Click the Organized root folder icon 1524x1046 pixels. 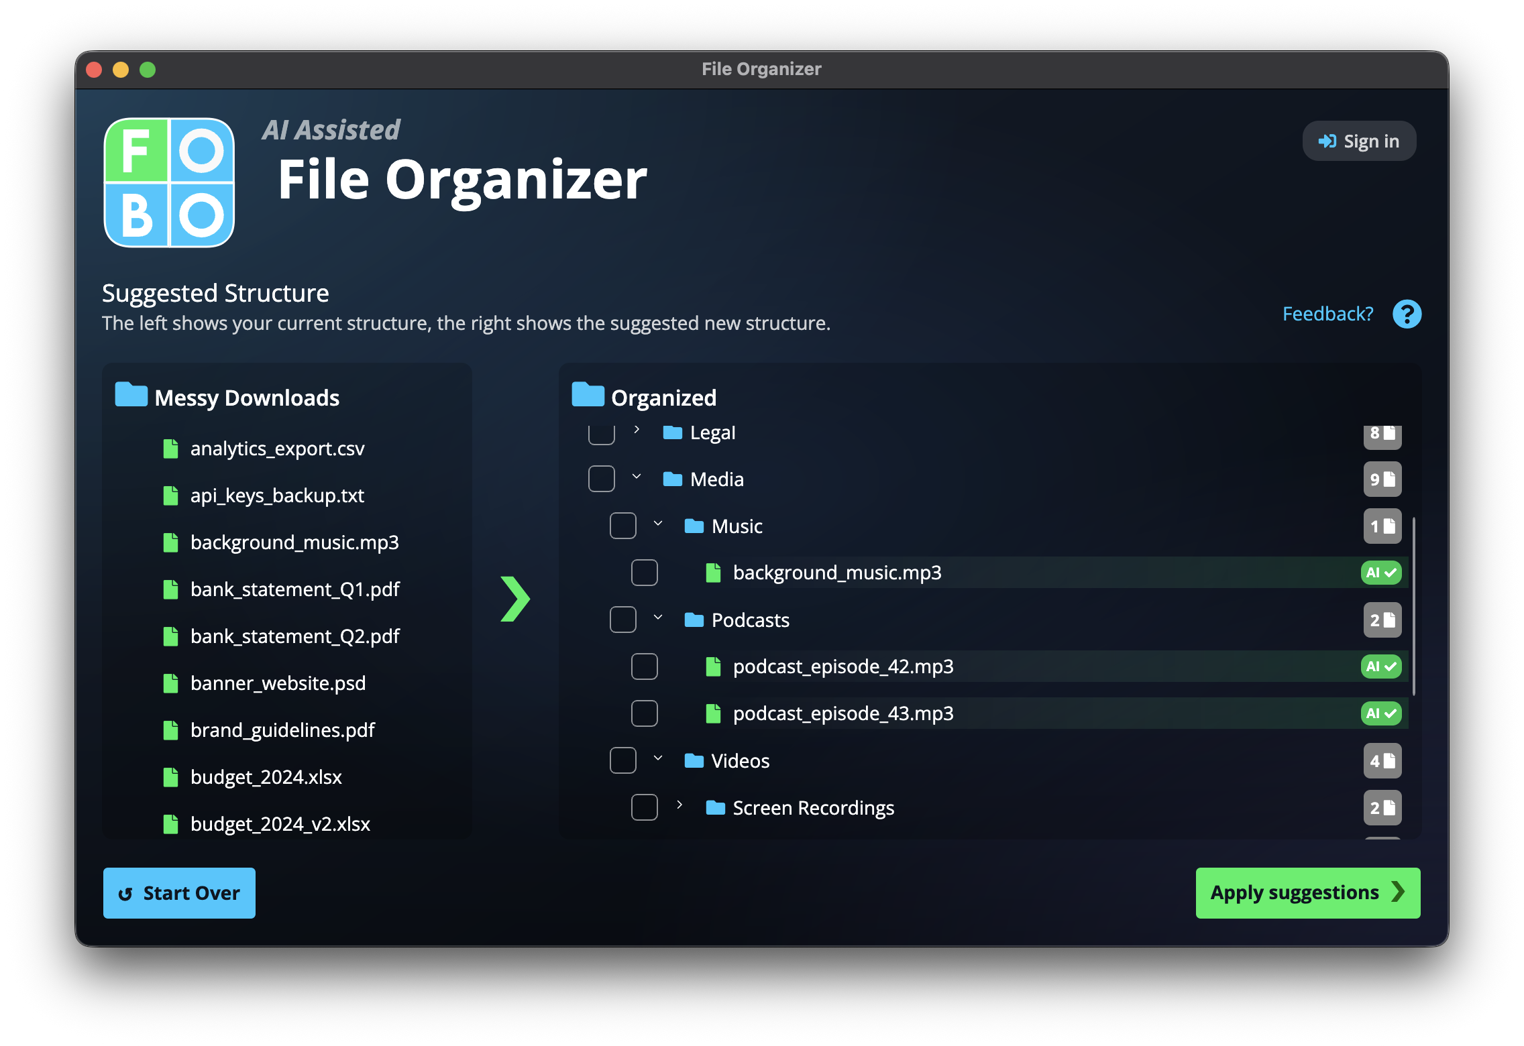(x=588, y=395)
